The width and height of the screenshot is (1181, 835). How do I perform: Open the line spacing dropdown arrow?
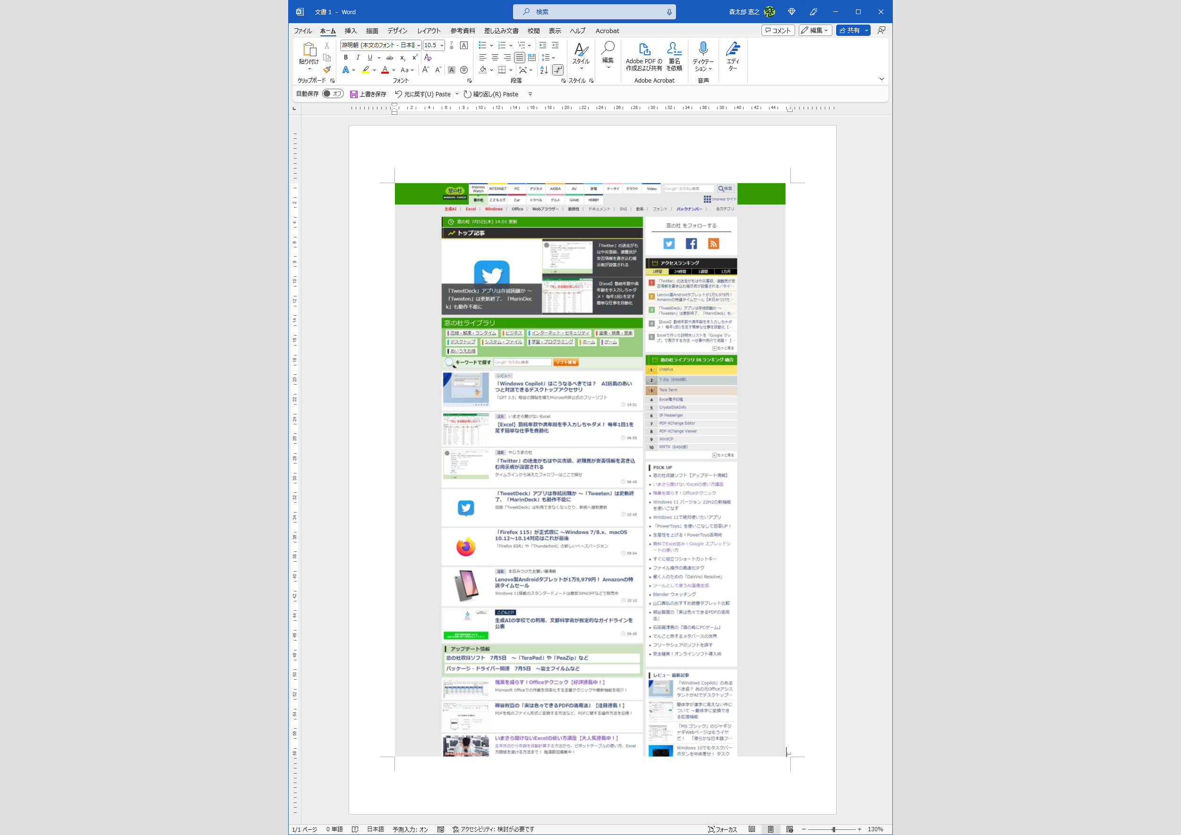point(553,58)
